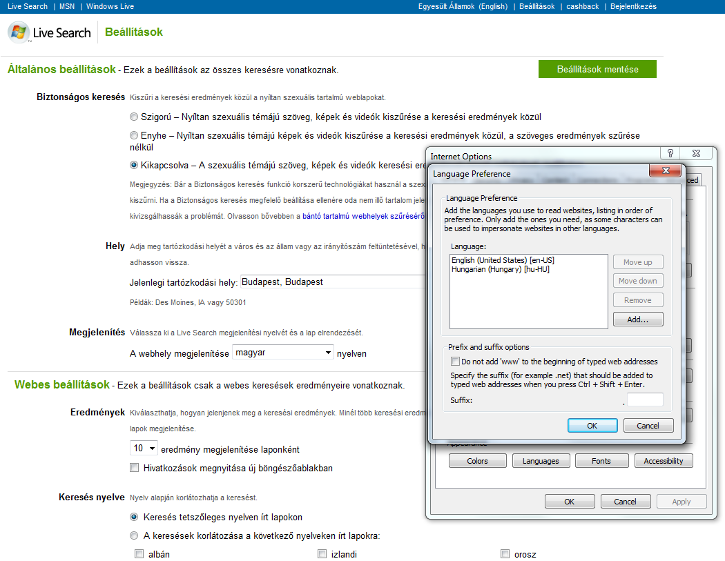Open the magyar display language dropdown
Viewport: 725px width, 561px height.
(x=282, y=353)
